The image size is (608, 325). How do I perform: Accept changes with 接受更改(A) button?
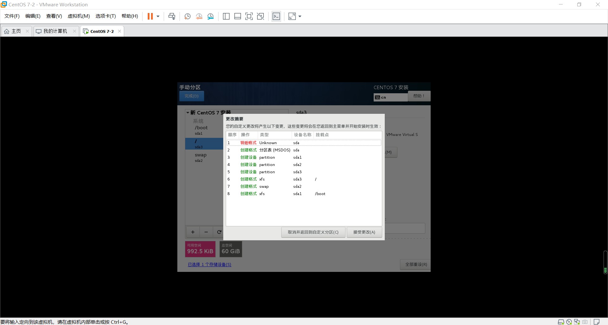click(x=364, y=232)
